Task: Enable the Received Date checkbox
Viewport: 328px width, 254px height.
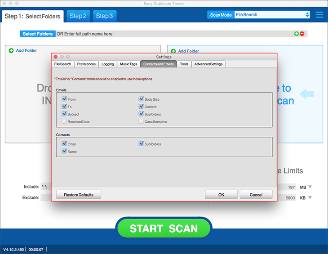Action: (64, 121)
